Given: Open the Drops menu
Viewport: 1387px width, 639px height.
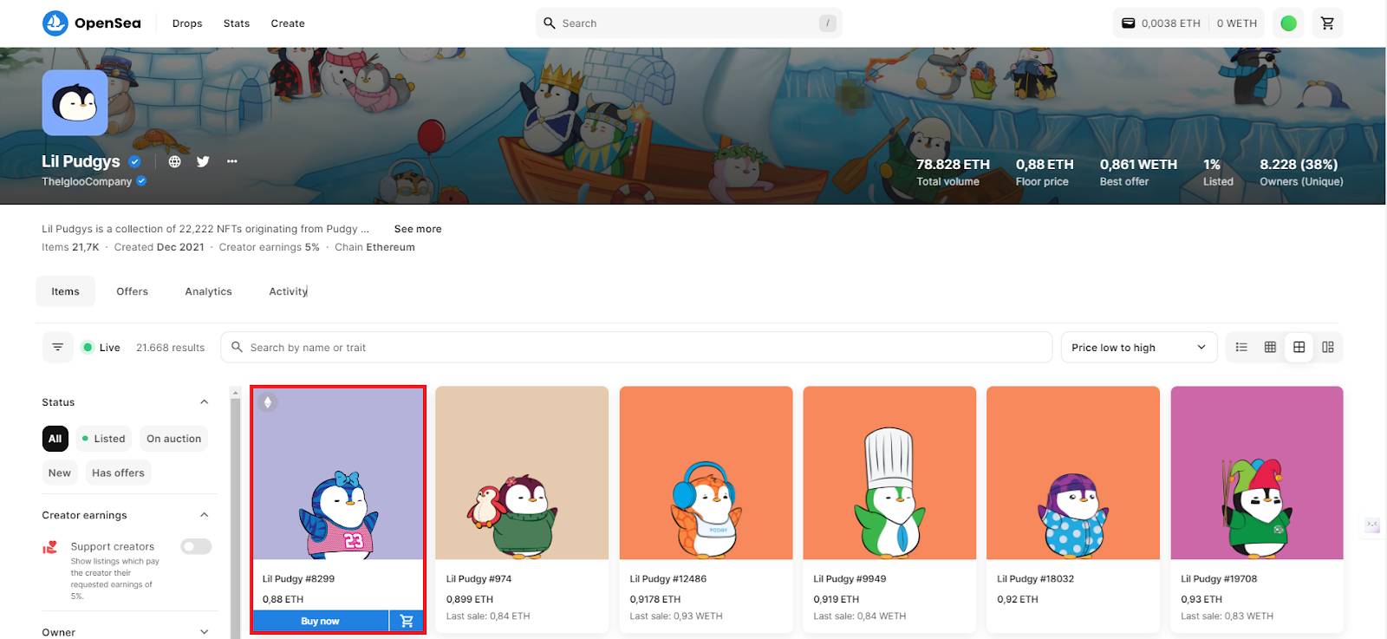Looking at the screenshot, I should [187, 23].
